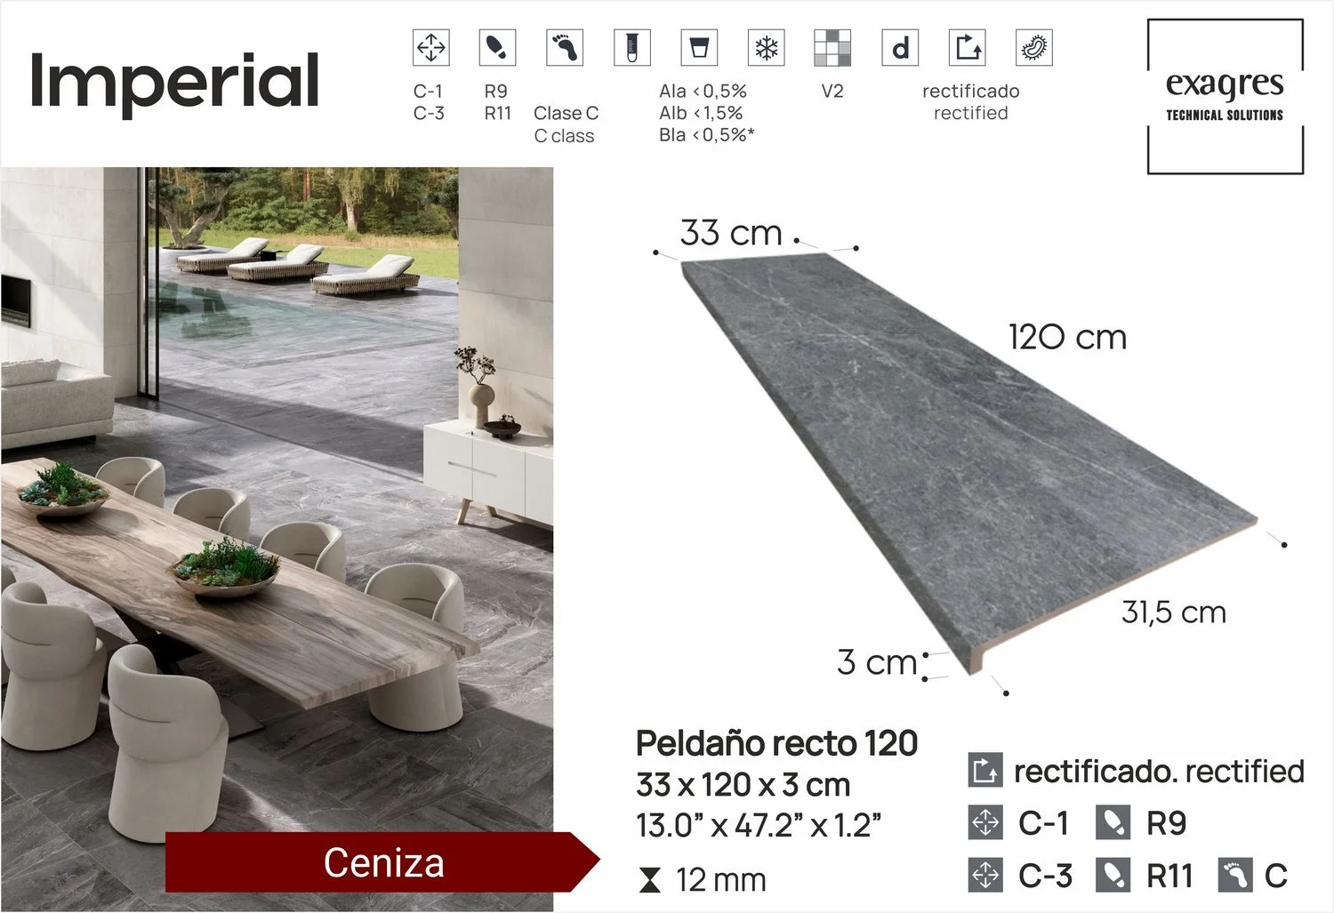Click the water absorption cup icon
This screenshot has height=913, width=1334.
(699, 48)
